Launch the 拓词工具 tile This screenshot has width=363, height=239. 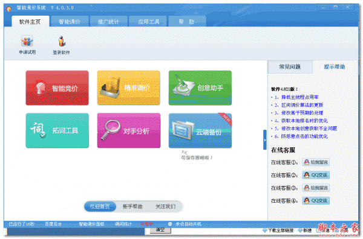point(57,130)
